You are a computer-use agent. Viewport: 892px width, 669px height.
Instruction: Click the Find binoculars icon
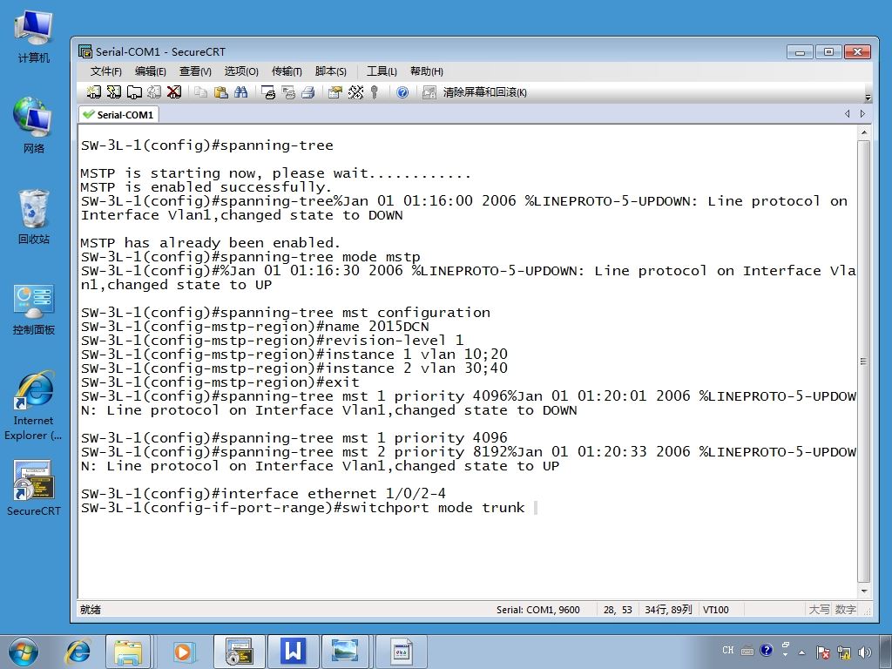240,92
